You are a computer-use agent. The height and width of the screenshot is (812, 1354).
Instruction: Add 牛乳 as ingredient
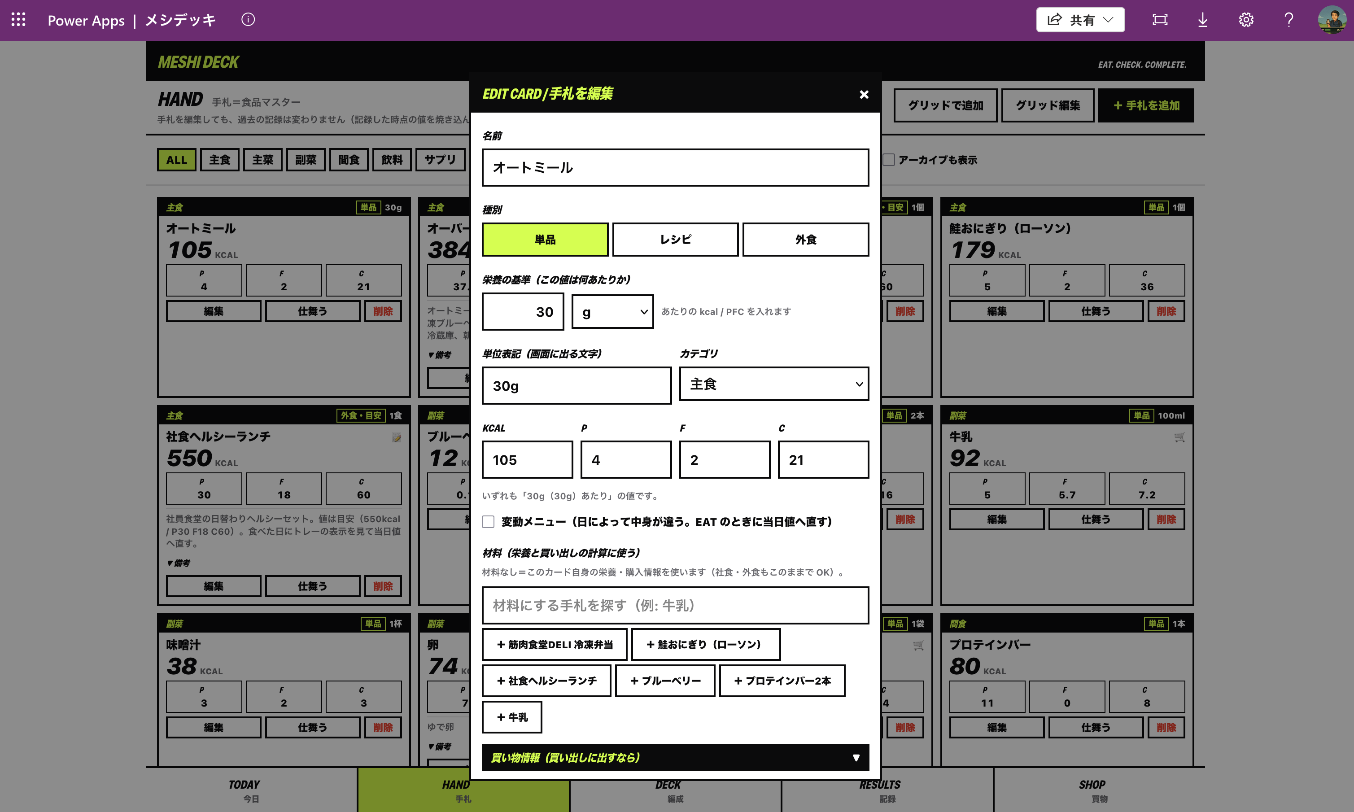(x=511, y=717)
